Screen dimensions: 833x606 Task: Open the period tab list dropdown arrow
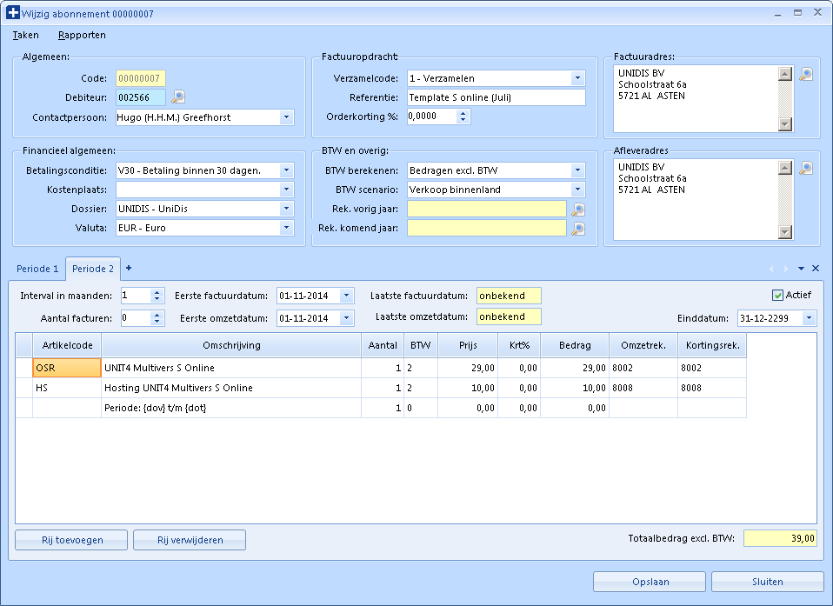tap(801, 269)
